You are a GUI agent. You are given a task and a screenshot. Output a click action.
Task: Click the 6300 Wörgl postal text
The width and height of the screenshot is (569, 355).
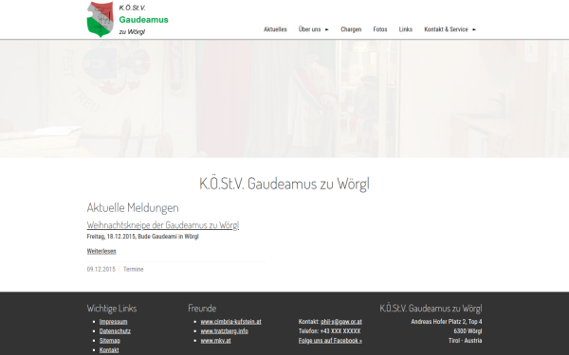[x=468, y=331]
